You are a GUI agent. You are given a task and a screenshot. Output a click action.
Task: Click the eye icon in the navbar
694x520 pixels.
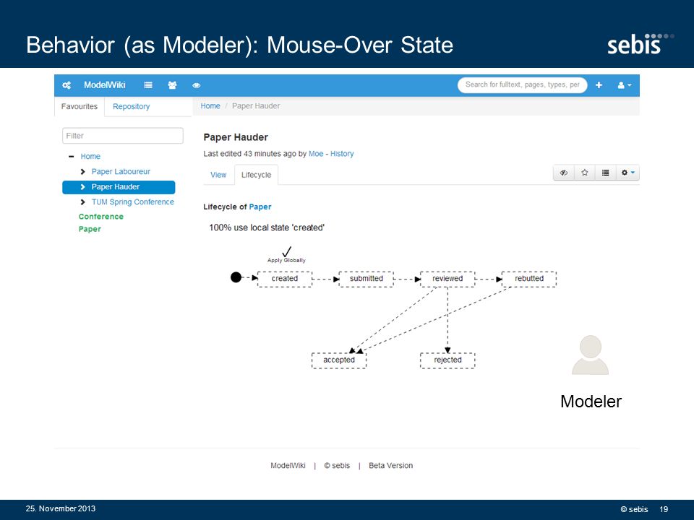(197, 85)
